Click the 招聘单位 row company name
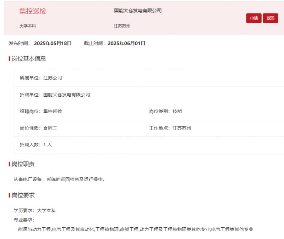 point(67,95)
